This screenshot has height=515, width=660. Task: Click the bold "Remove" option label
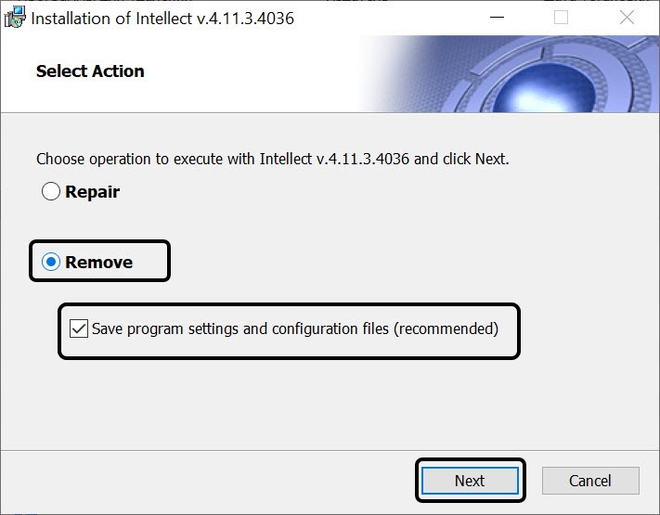tap(98, 263)
